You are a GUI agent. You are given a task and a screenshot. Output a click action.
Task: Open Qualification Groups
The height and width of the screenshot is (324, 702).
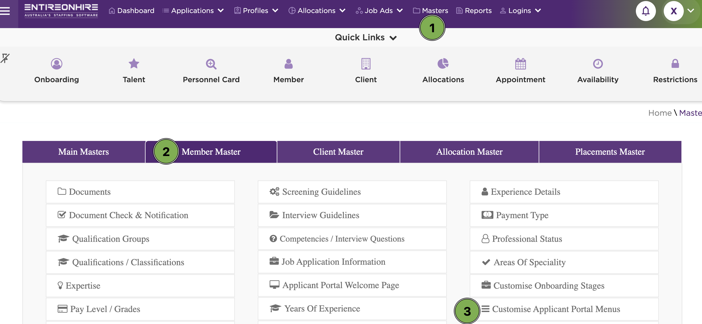tap(140, 239)
